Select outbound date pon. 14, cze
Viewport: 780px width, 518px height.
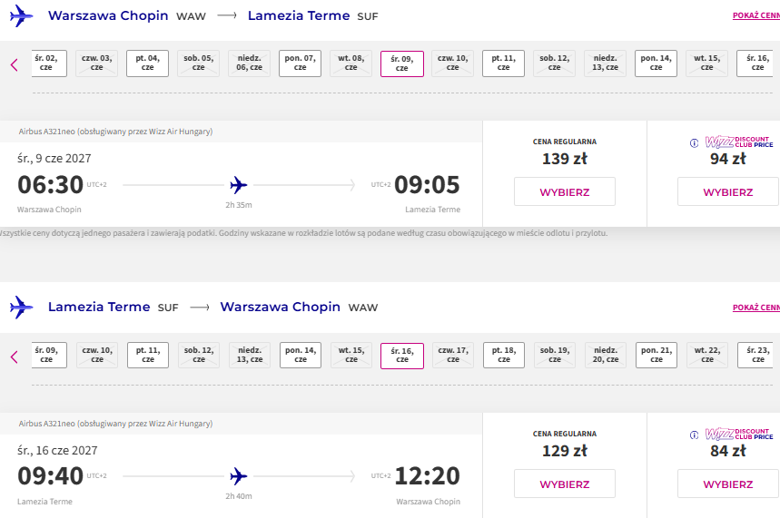coord(657,64)
